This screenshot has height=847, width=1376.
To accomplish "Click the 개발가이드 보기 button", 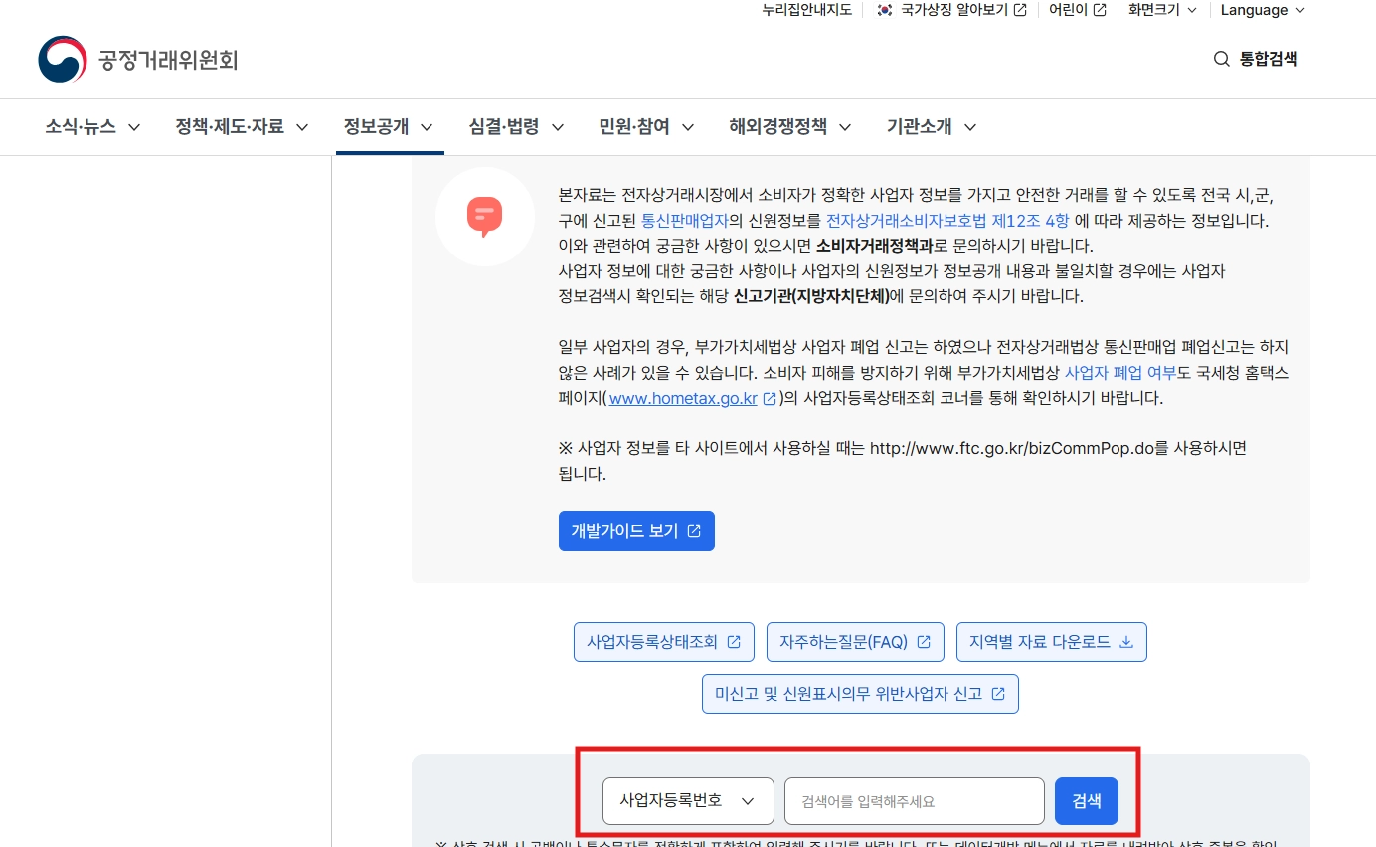I will (x=636, y=531).
